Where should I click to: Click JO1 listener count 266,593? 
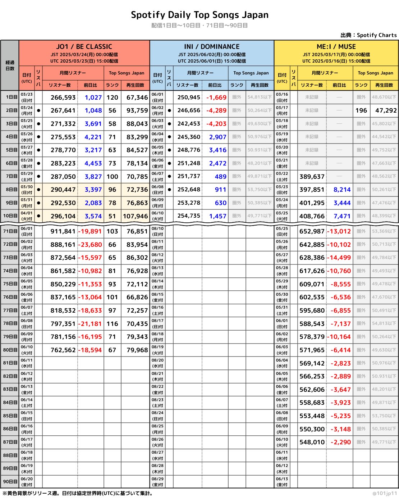63,97
